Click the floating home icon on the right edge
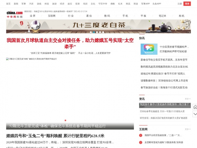Screen dimensions: 197x148 pyautogui.click(x=195, y=107)
